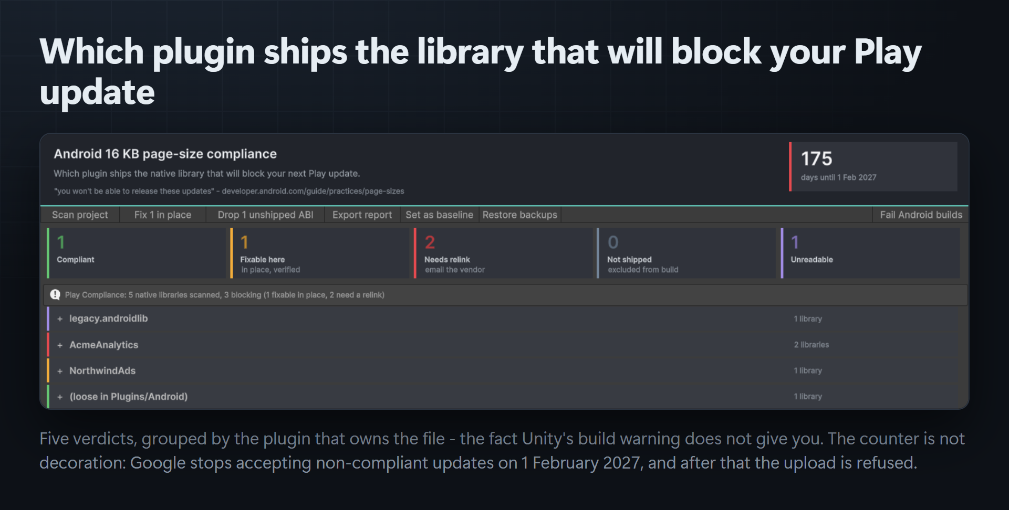Viewport: 1009px width, 510px height.
Task: Click the 175 days countdown box
Action: [873, 167]
